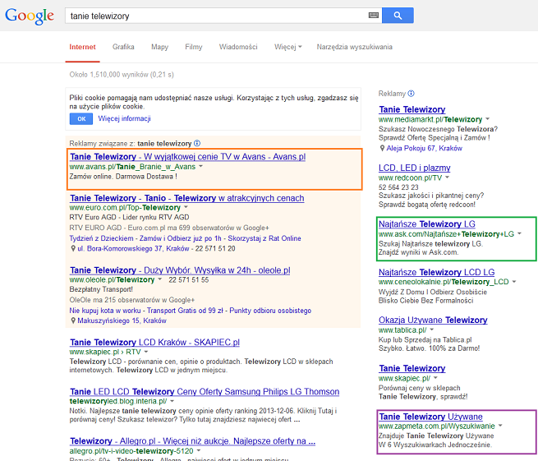The height and width of the screenshot is (461, 538).
Task: Open the skapiec.pl Tanie Telewizory sidebar ad
Action: pyautogui.click(x=412, y=368)
